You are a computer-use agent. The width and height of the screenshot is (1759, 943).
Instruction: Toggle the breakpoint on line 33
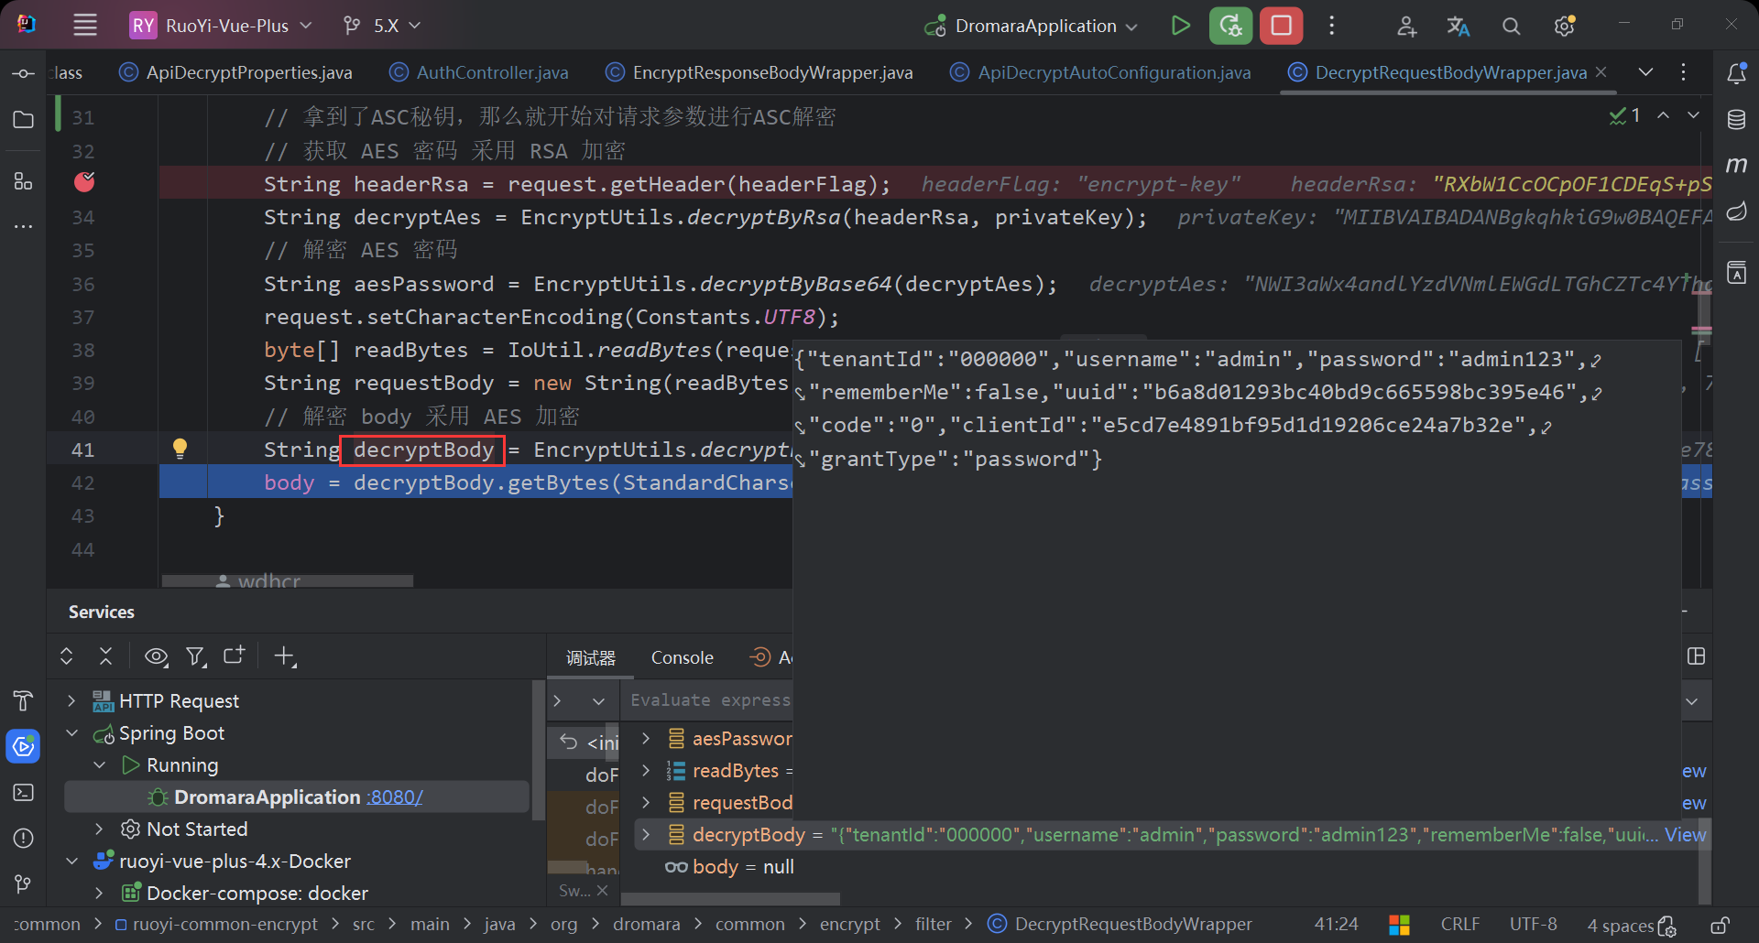84,183
